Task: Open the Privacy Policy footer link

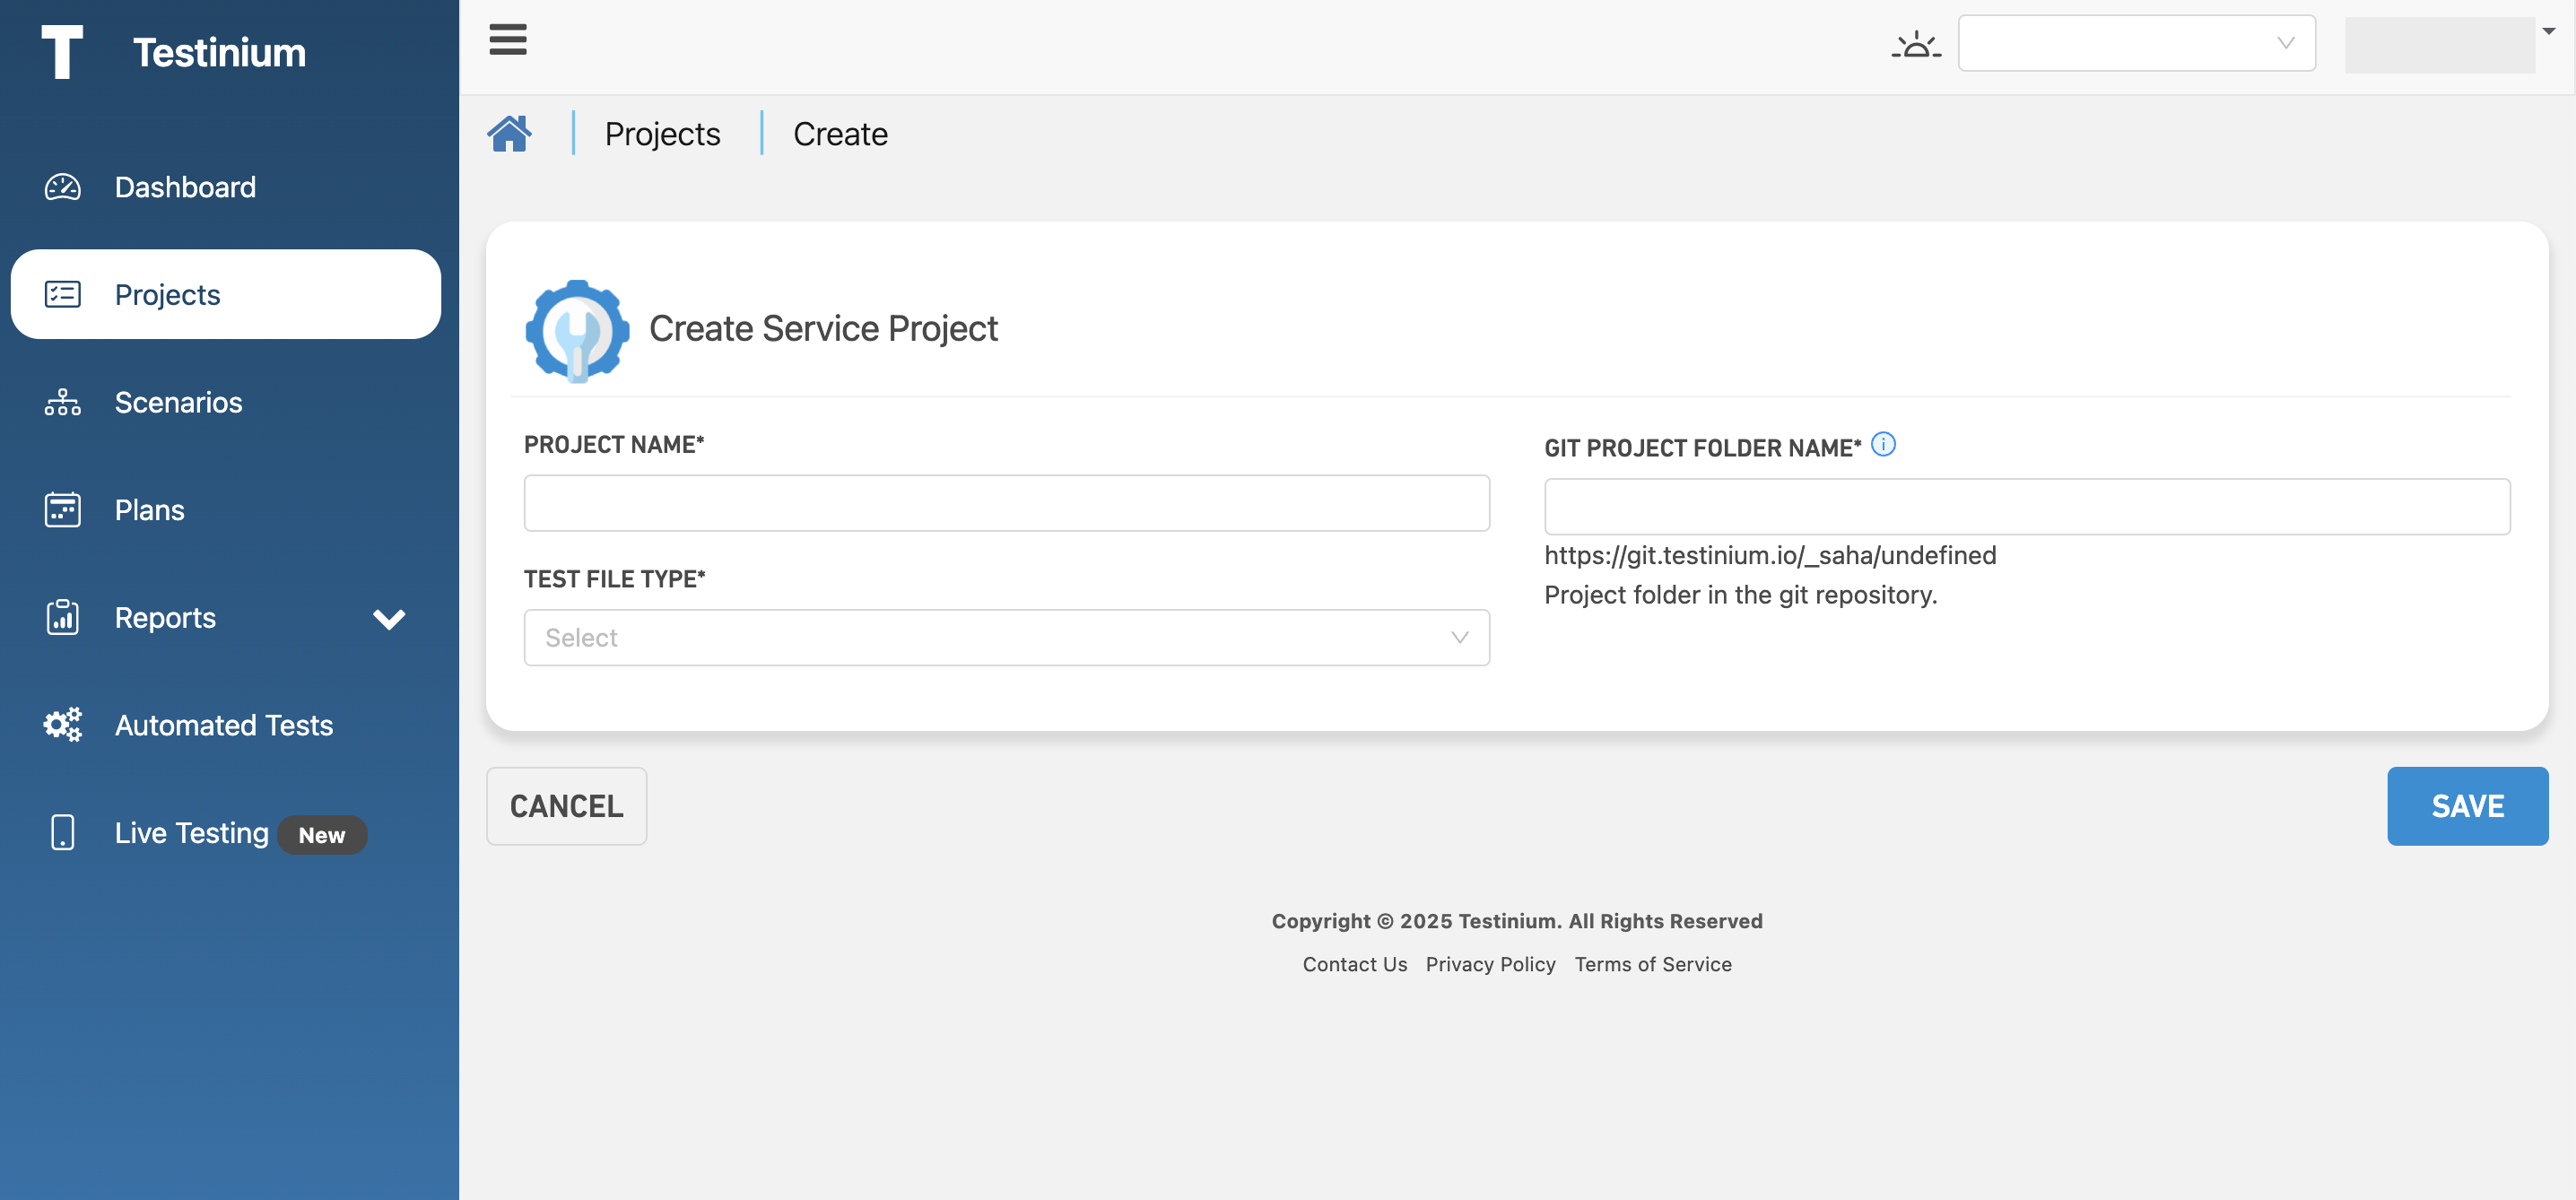Action: 1490,964
